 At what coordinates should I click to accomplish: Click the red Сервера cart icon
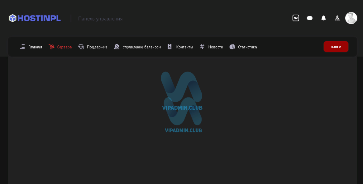51,47
